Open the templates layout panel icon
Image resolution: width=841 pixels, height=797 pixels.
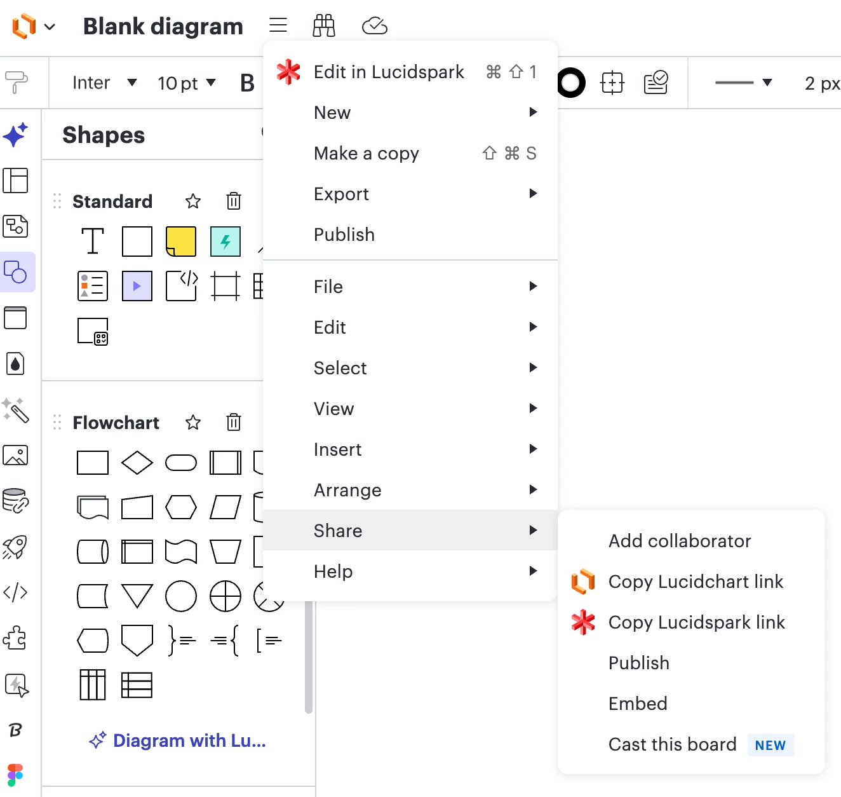[15, 181]
